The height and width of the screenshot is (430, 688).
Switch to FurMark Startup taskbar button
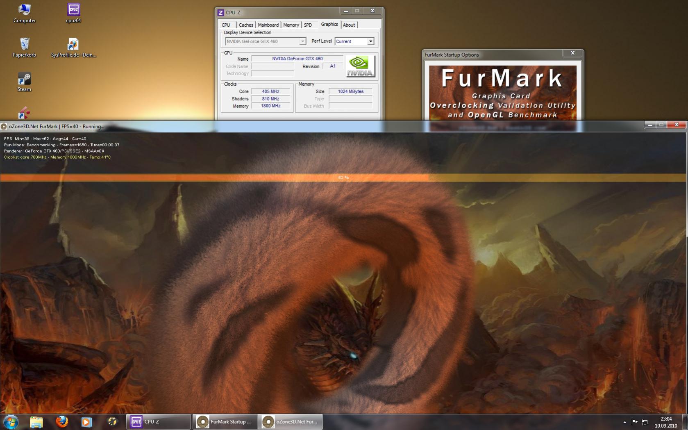225,421
